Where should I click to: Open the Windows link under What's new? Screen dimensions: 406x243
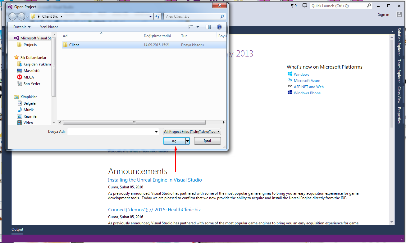point(301,74)
